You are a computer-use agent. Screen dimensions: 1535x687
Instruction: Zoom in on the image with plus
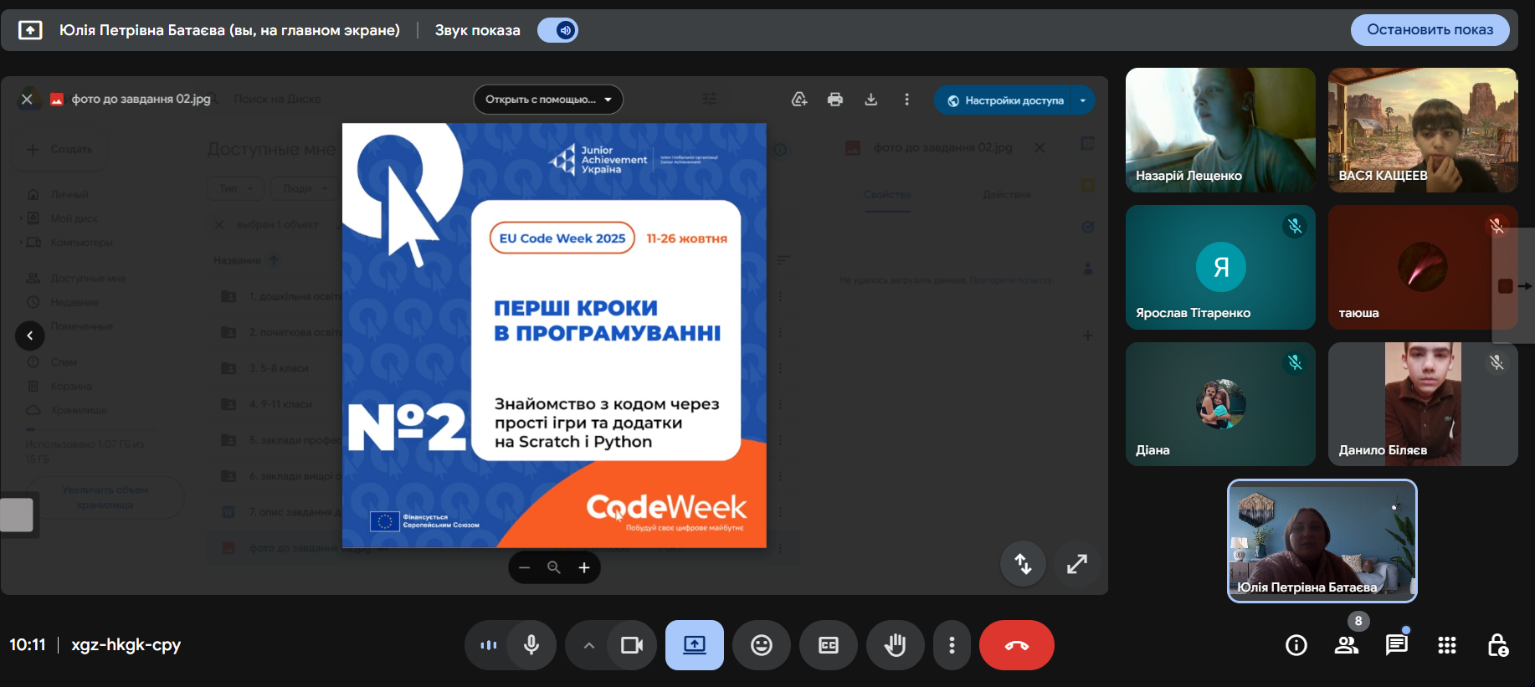point(584,568)
